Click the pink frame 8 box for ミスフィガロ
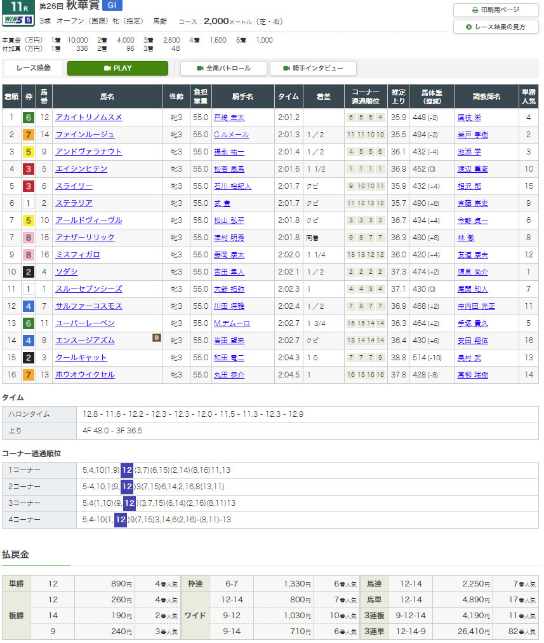Screen dimensions: 544x643 pos(28,255)
